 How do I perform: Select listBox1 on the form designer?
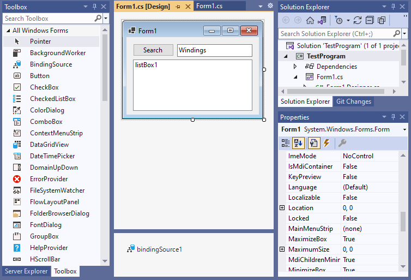[192, 85]
